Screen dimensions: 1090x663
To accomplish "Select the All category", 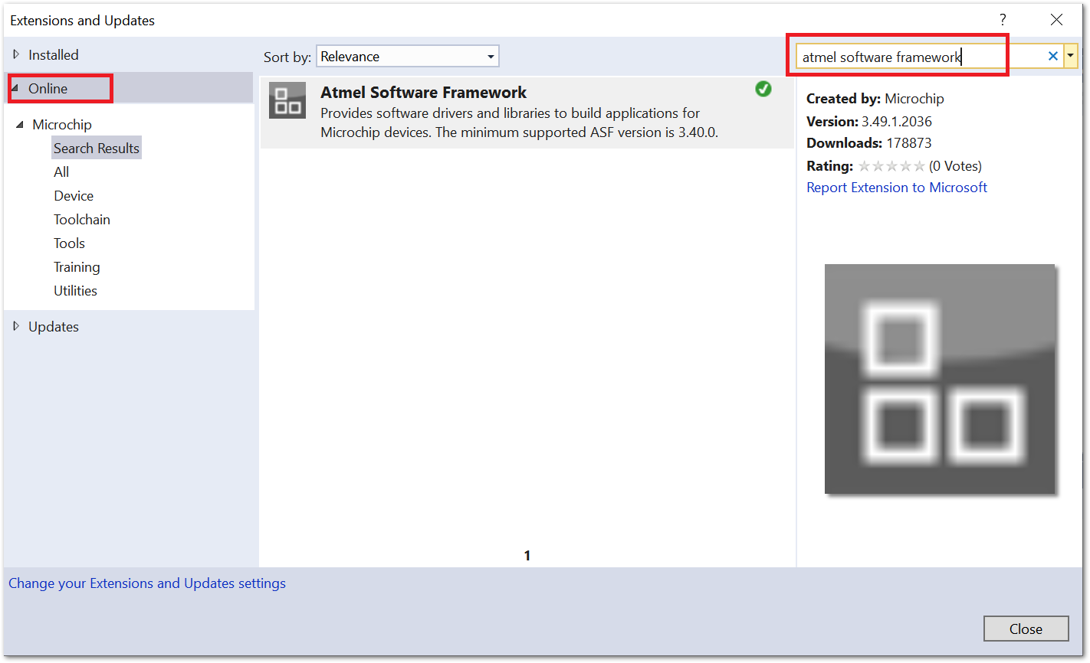I will (61, 172).
